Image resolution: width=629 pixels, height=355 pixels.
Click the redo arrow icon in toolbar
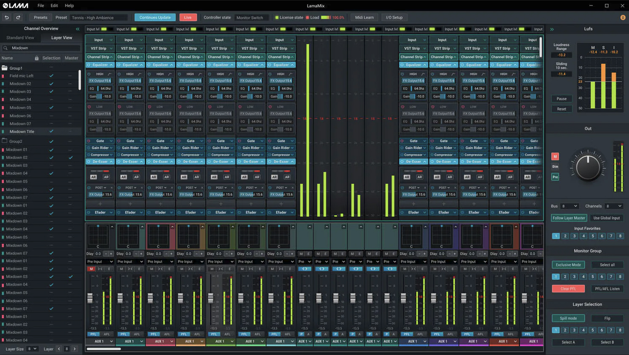(18, 17)
